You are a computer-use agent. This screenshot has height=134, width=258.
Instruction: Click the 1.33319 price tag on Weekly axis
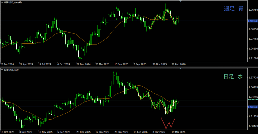(252, 21)
